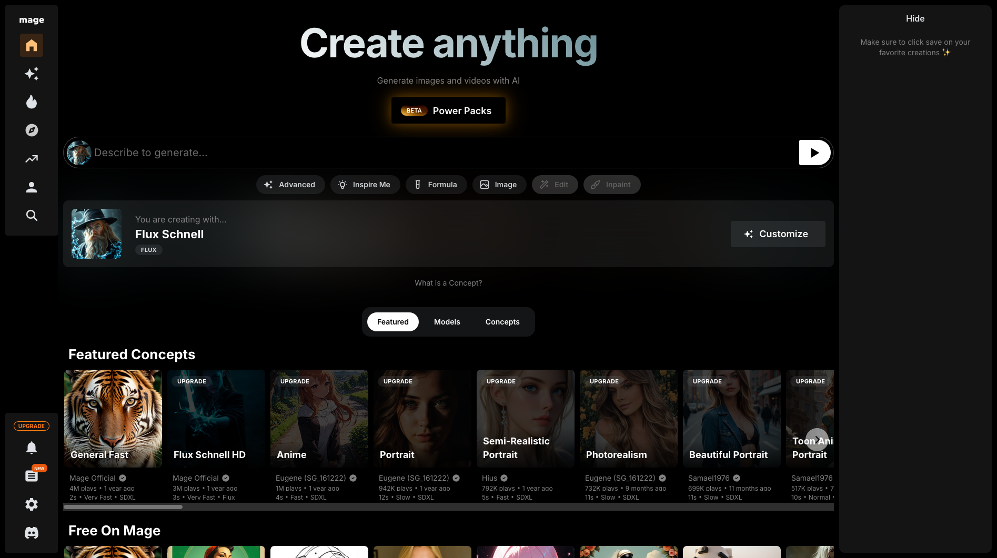
Task: Click Hius author name
Action: tap(489, 478)
